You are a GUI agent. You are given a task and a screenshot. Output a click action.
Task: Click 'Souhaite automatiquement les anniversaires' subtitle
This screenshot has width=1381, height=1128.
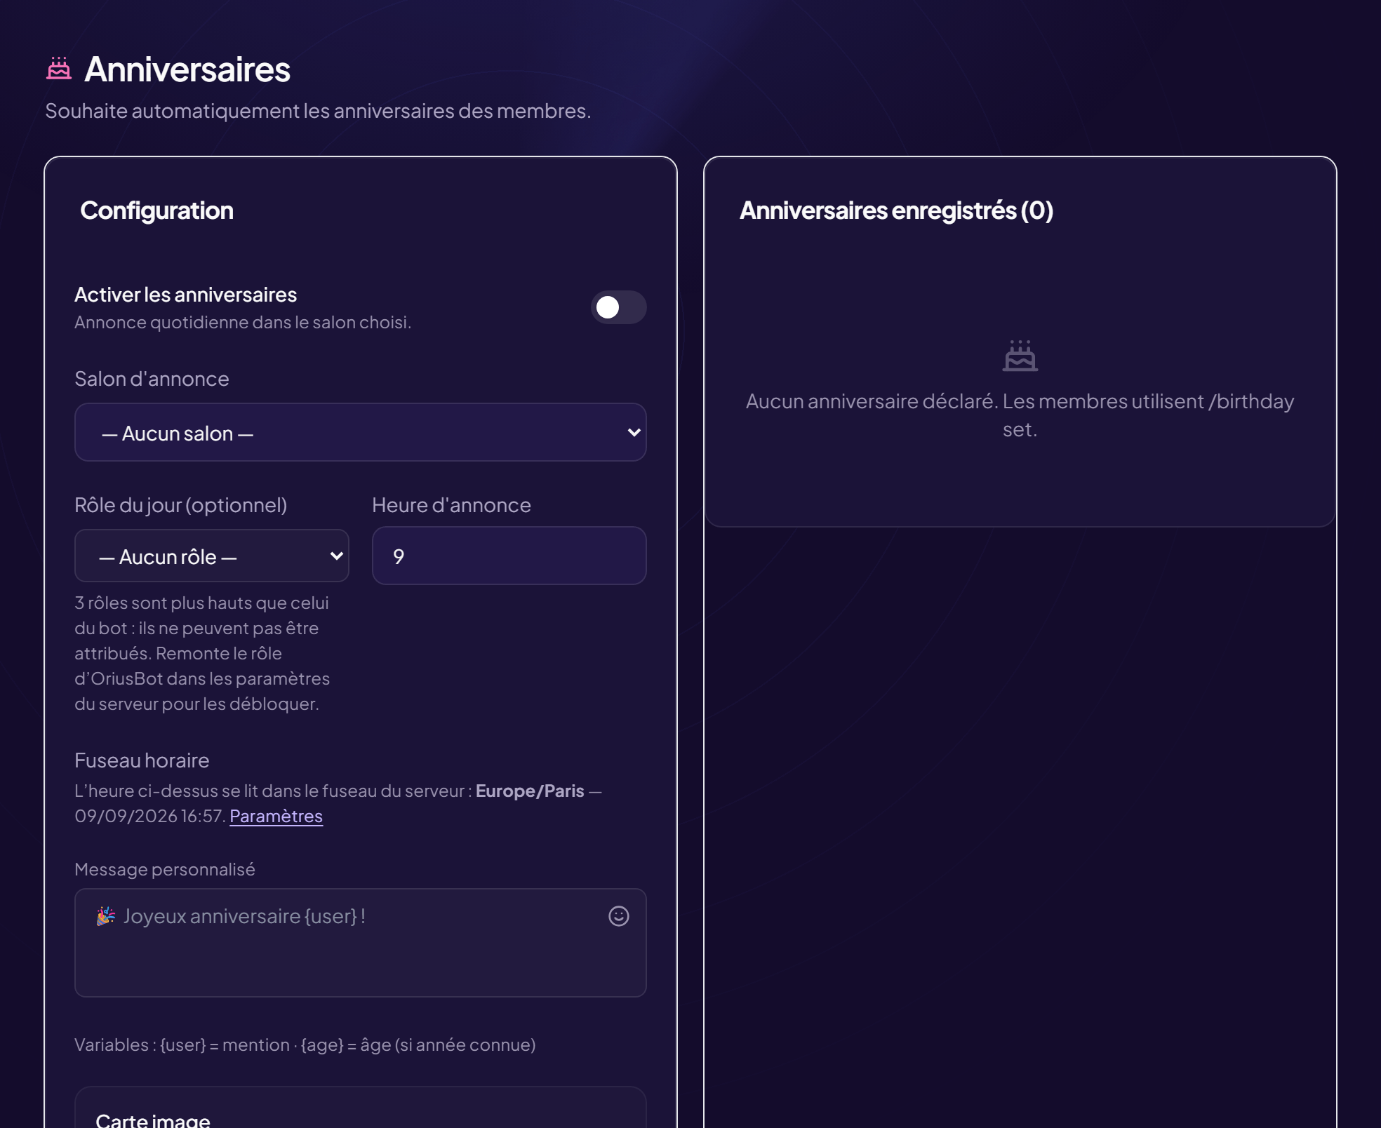coord(318,111)
